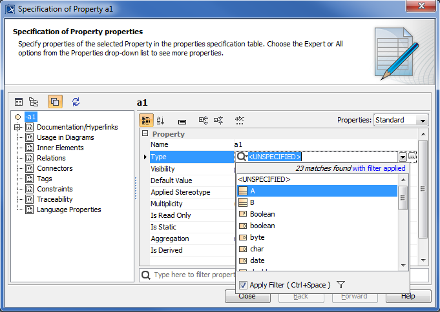Click the Help button
Image resolution: width=440 pixels, height=312 pixels.
pyautogui.click(x=408, y=297)
